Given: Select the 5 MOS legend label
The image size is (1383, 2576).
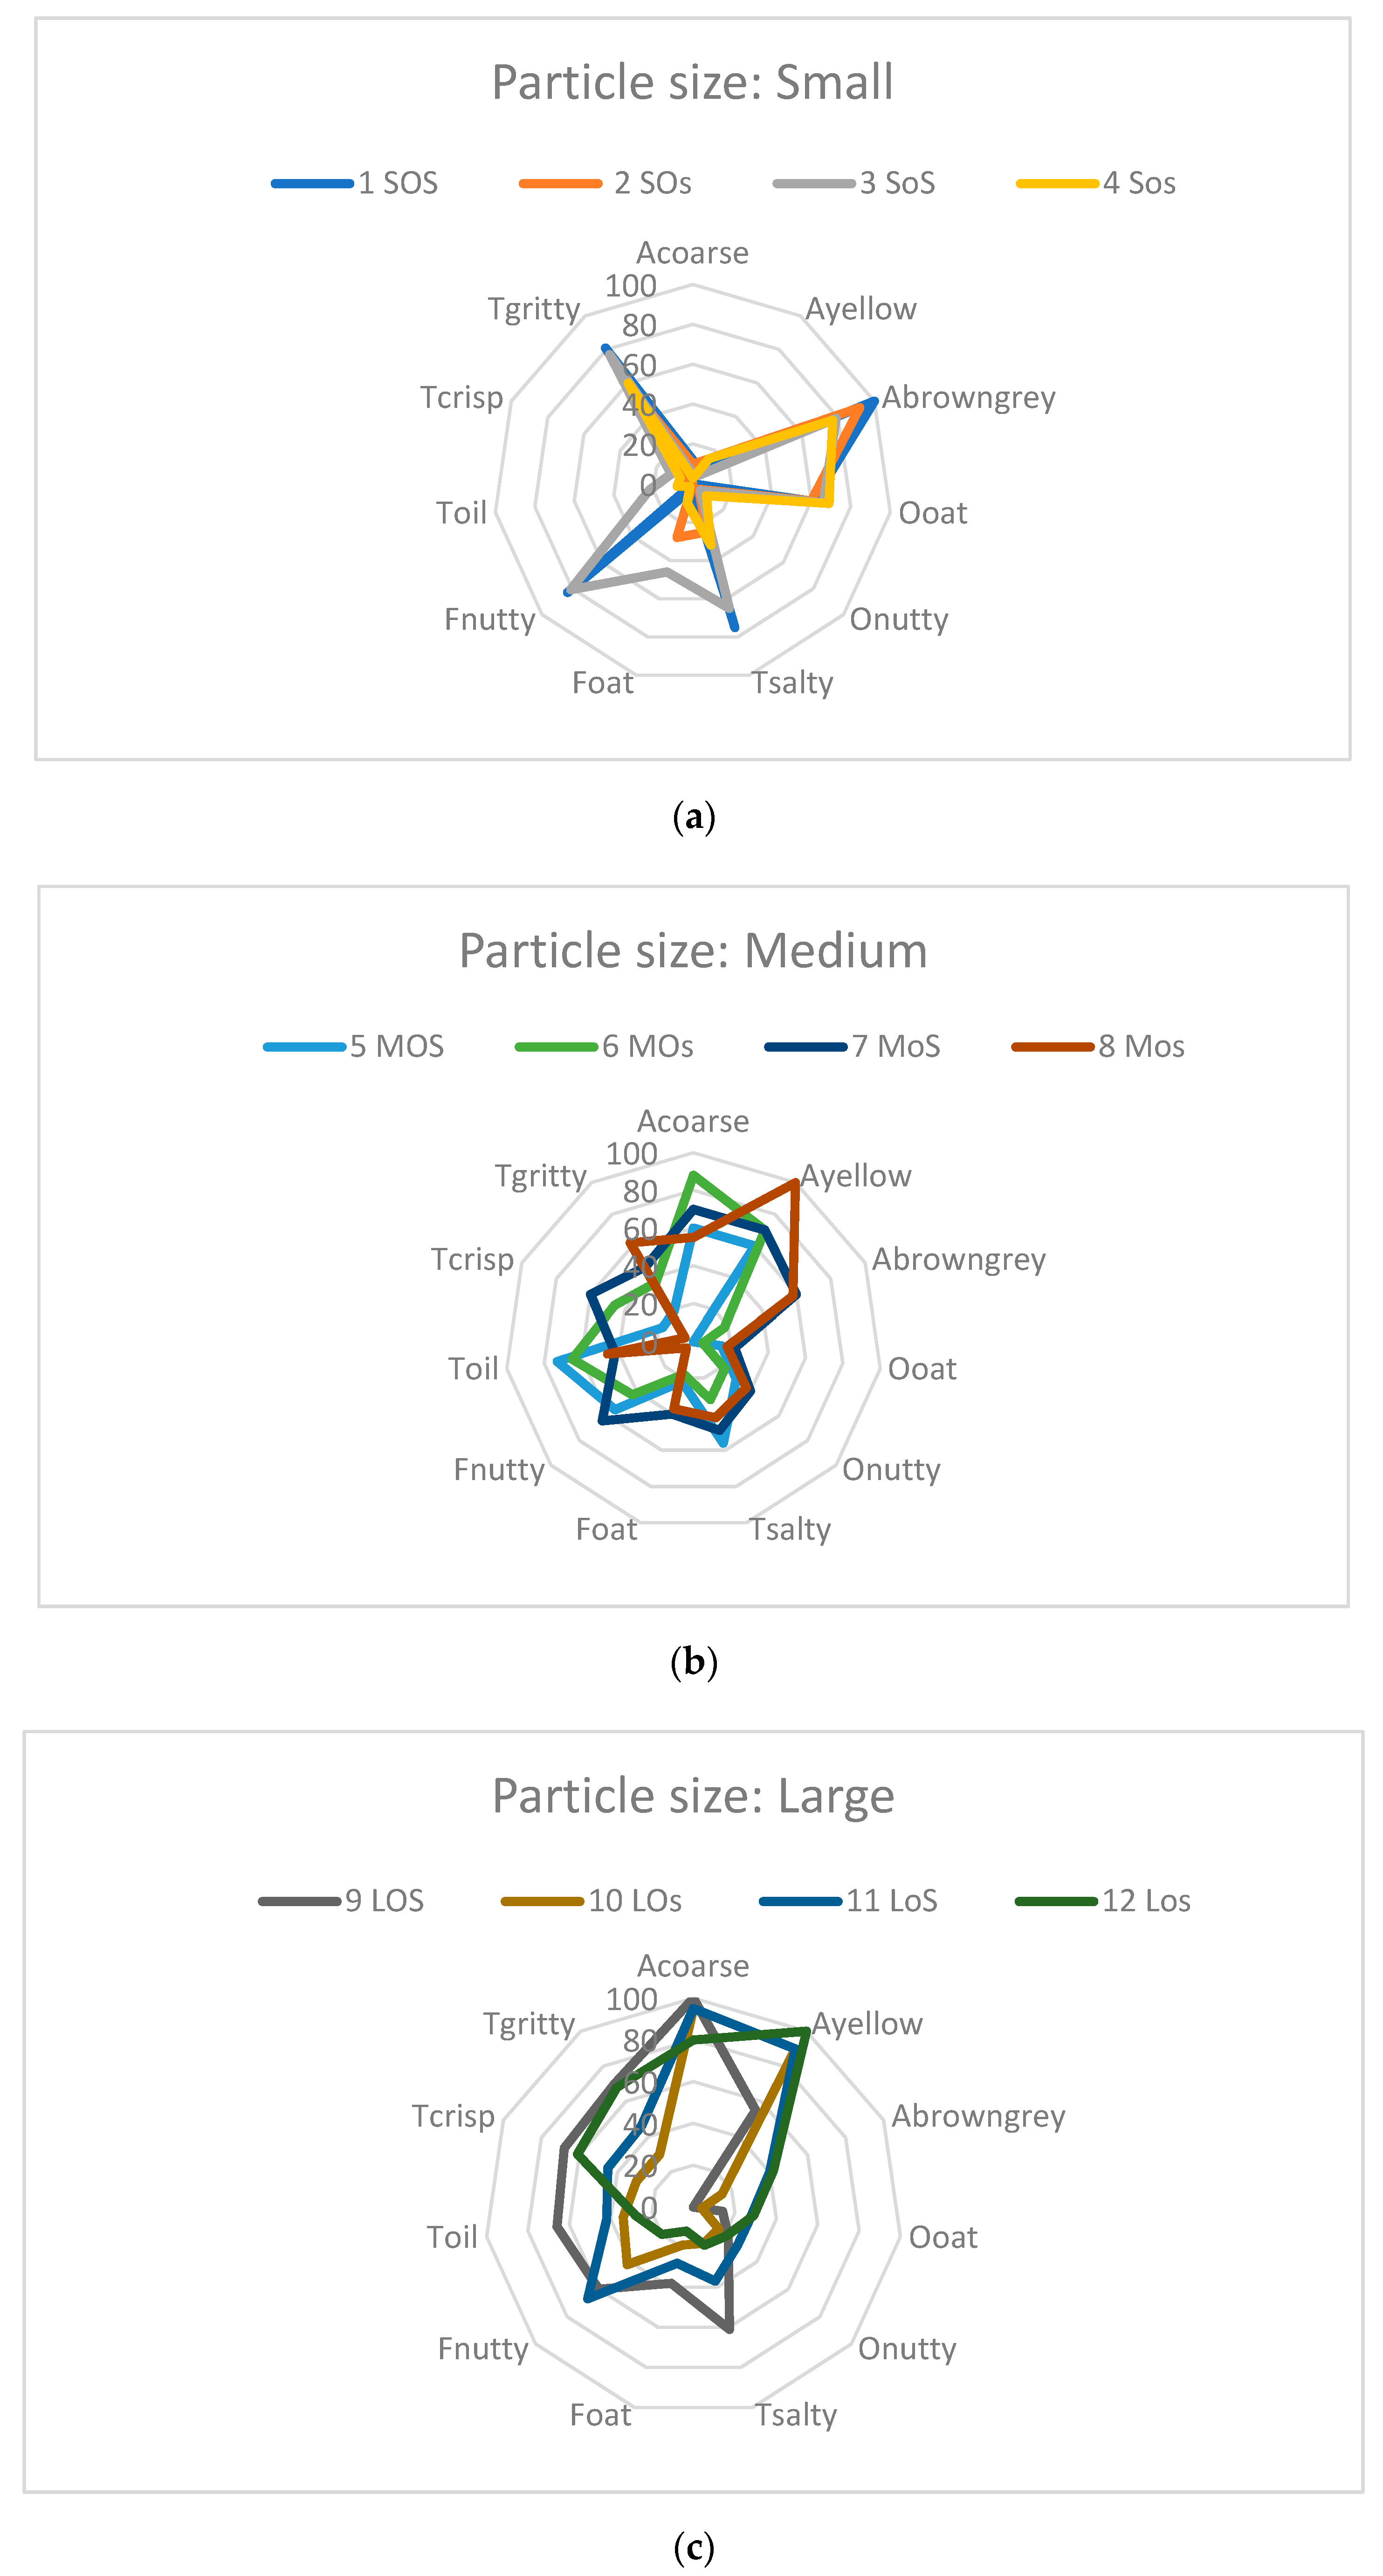Looking at the screenshot, I should pos(397,1047).
